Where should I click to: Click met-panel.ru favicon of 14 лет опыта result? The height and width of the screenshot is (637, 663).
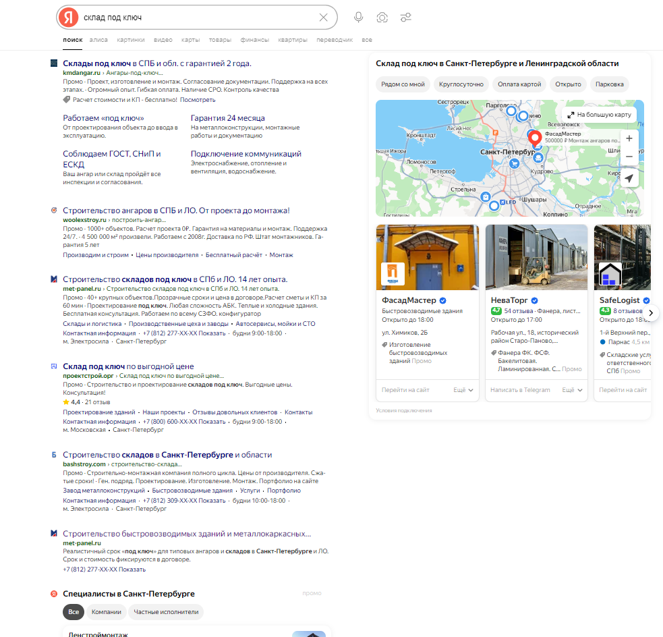point(54,279)
